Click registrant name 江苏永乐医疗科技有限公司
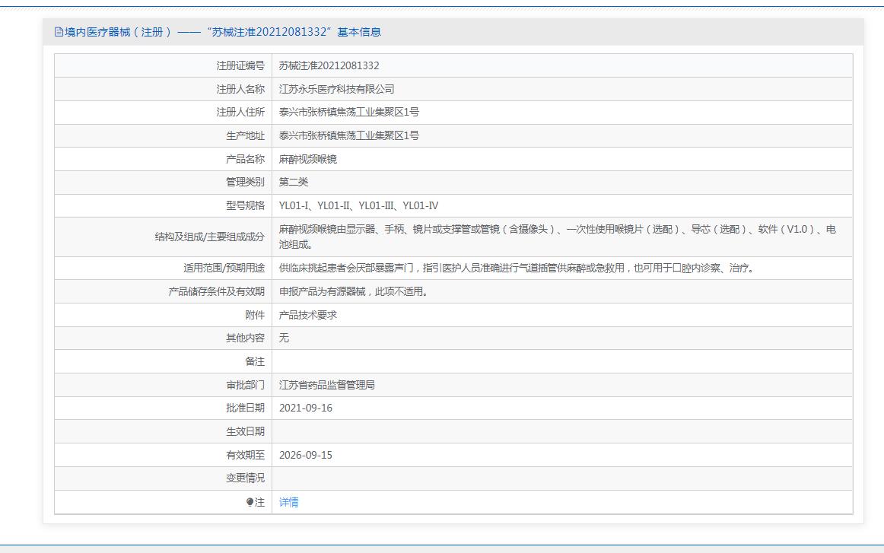Image resolution: width=884 pixels, height=553 pixels. [x=336, y=89]
